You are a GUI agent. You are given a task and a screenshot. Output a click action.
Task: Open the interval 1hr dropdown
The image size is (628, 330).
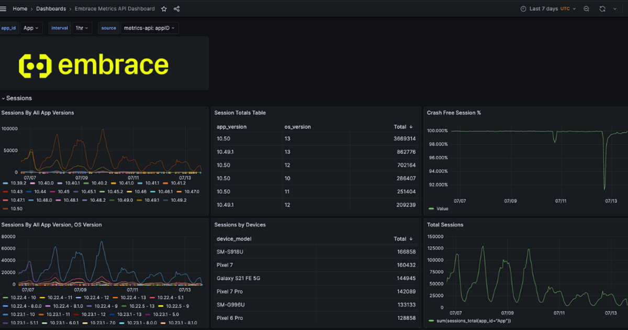(83, 28)
